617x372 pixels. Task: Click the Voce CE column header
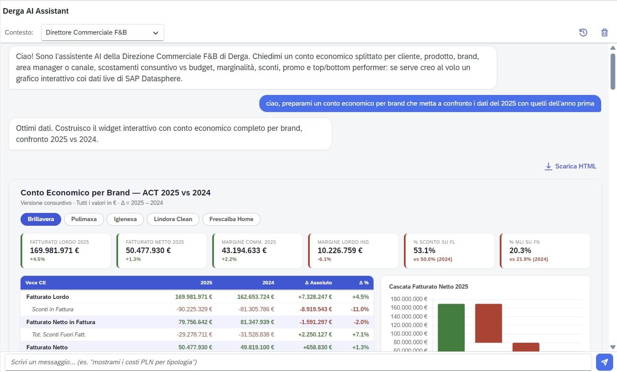point(36,283)
